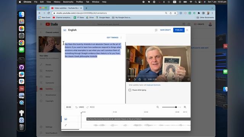Open video preview settings gear
Screen dimensions: 244x137
(188, 80)
